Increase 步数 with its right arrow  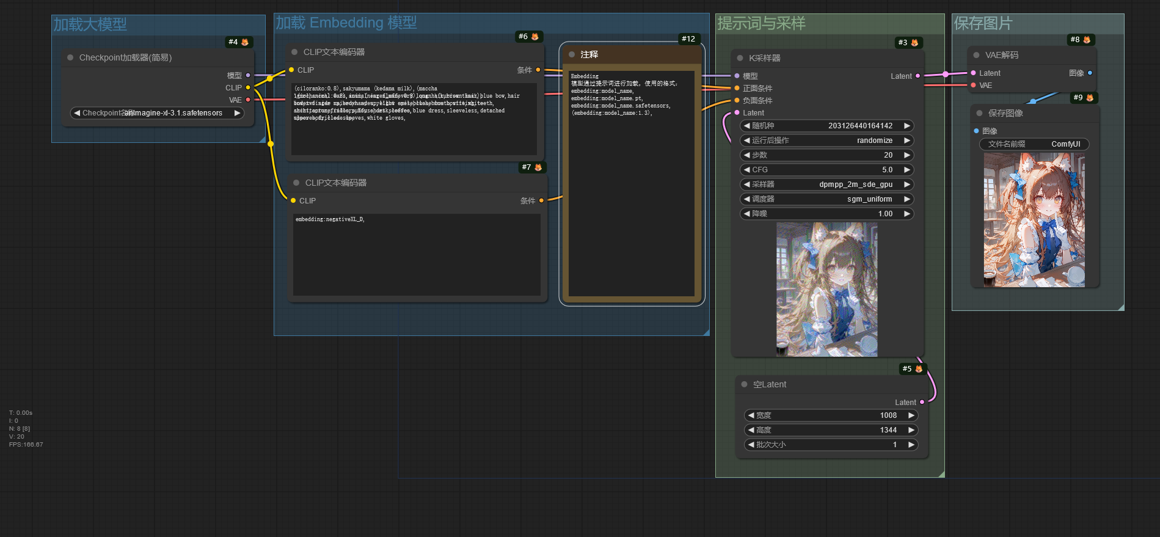pyautogui.click(x=907, y=155)
